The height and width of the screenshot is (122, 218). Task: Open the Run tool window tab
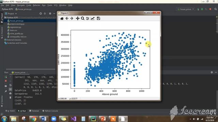[x=22, y=111]
